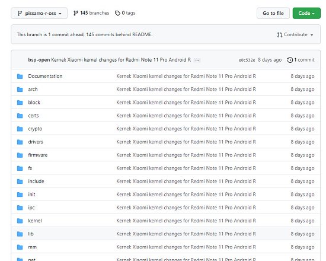Expand the Contribute menu
Screen dimensions: 326x261
[295, 34]
